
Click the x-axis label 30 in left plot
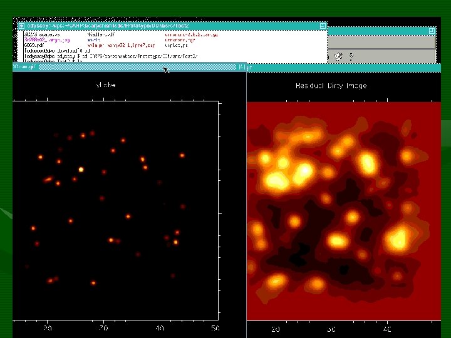103,328
